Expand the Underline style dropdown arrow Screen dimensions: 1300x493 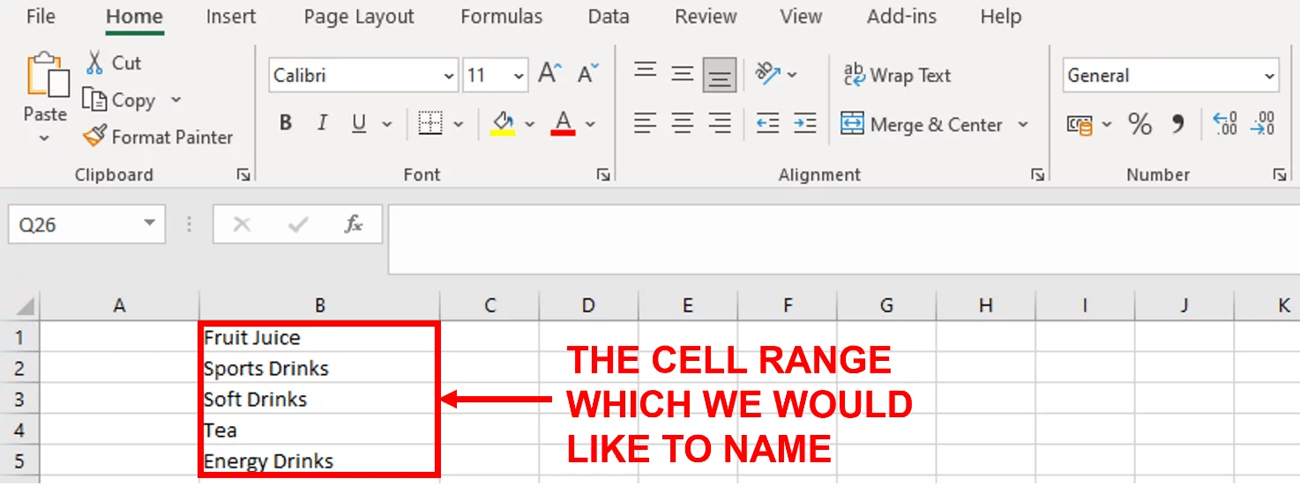[x=386, y=124]
